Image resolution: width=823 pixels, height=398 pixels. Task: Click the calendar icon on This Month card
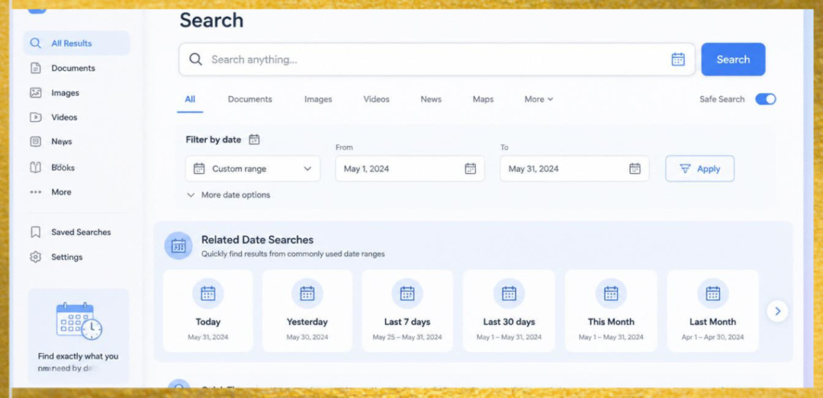pyautogui.click(x=611, y=293)
